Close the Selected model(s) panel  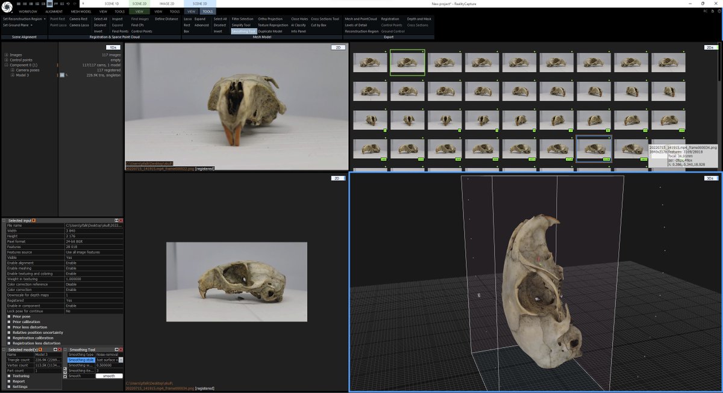[60, 350]
